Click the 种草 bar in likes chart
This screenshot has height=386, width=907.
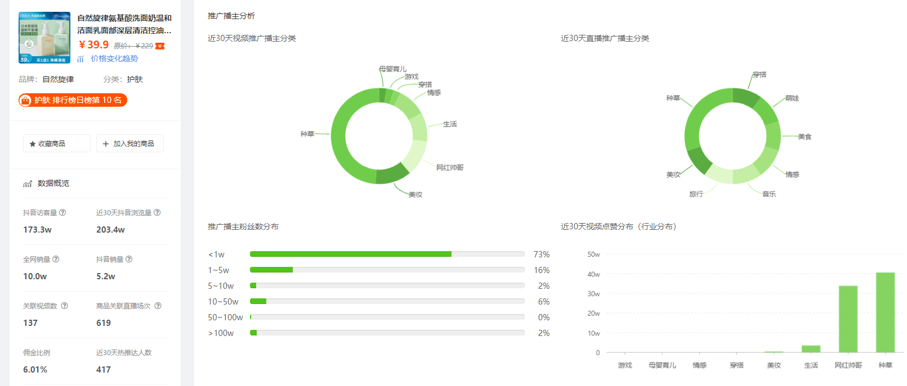[885, 312]
